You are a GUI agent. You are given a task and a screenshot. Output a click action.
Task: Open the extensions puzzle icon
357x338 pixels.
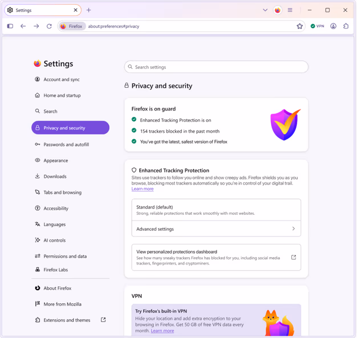(346, 26)
